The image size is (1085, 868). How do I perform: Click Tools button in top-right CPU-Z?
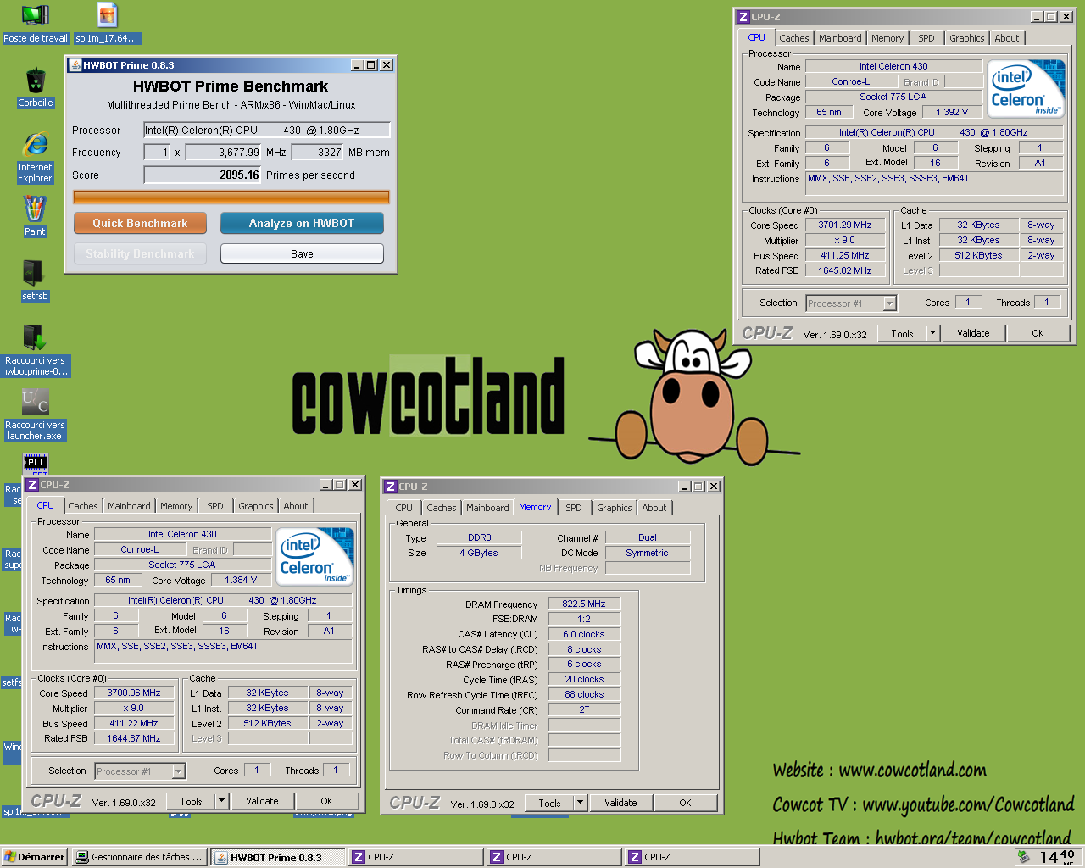pos(902,333)
